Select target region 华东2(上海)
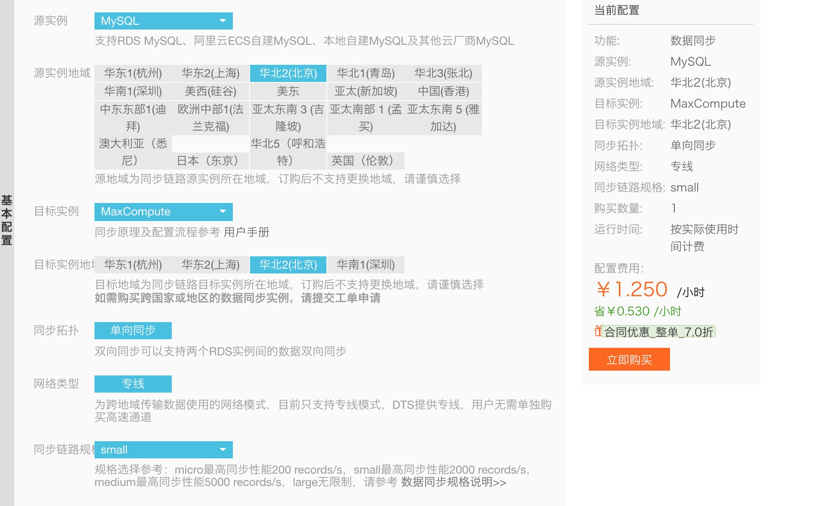The width and height of the screenshot is (837, 506). click(210, 265)
